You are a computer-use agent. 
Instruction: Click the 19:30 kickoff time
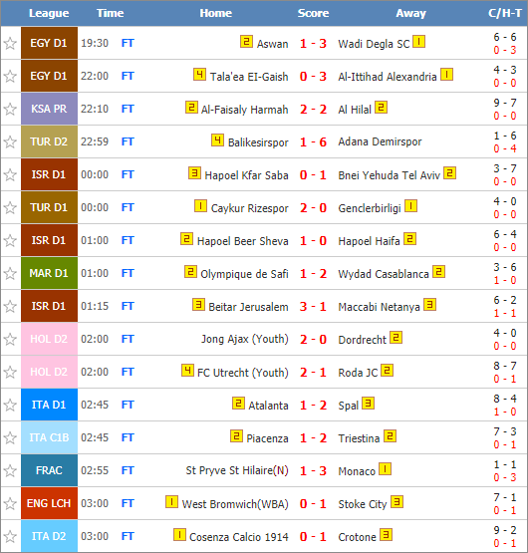tap(95, 43)
